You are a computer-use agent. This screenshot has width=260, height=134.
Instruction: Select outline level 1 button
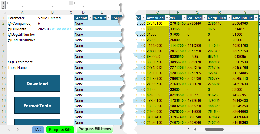click(x=3, y=3)
